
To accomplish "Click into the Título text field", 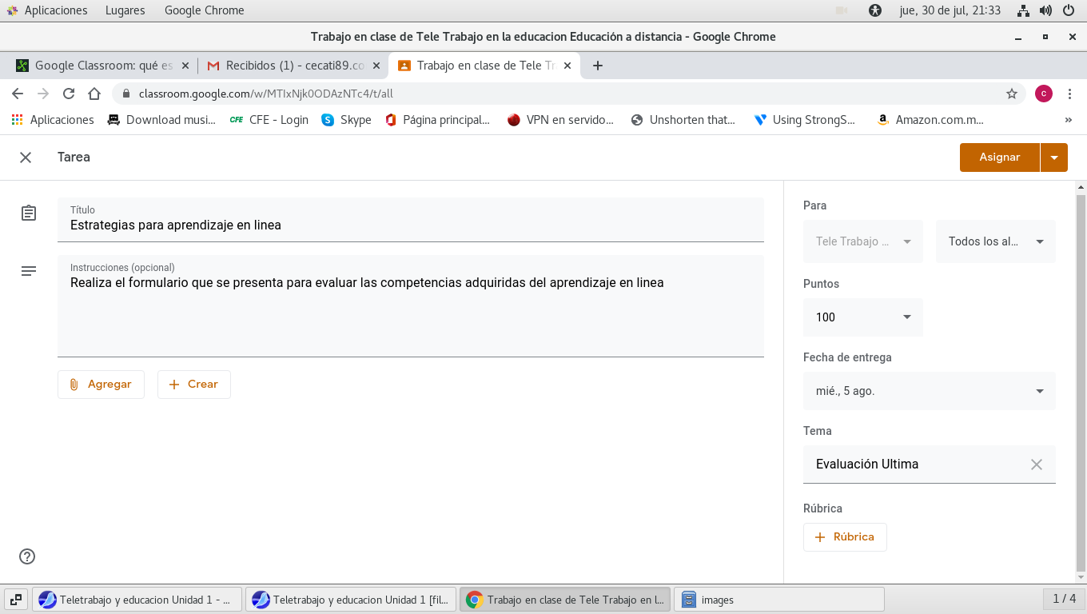I will point(410,225).
